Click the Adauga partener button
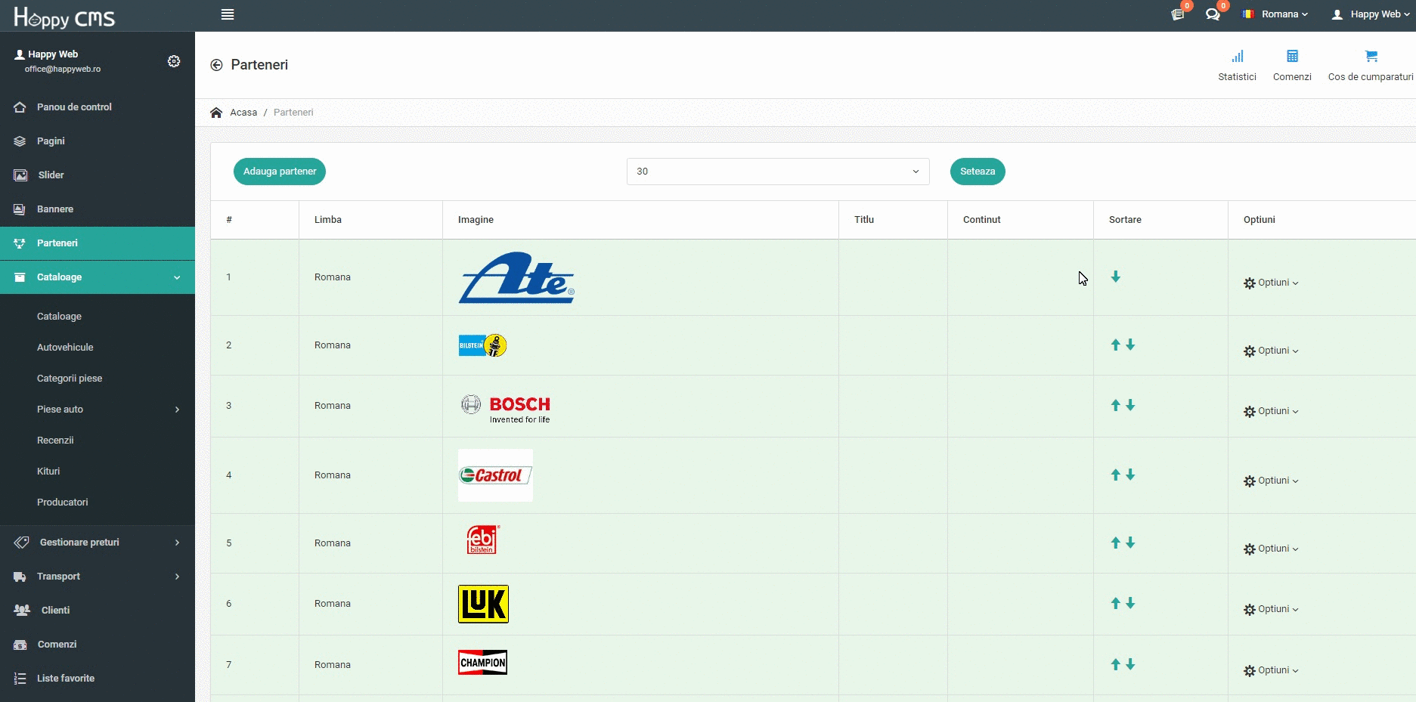 280,172
